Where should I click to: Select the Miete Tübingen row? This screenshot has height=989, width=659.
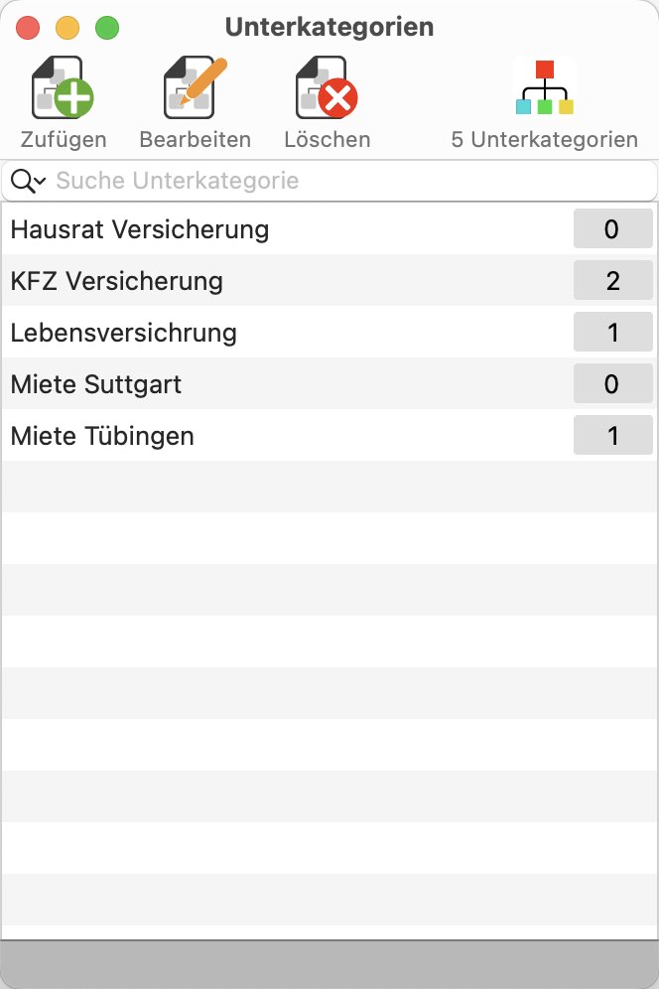[329, 436]
